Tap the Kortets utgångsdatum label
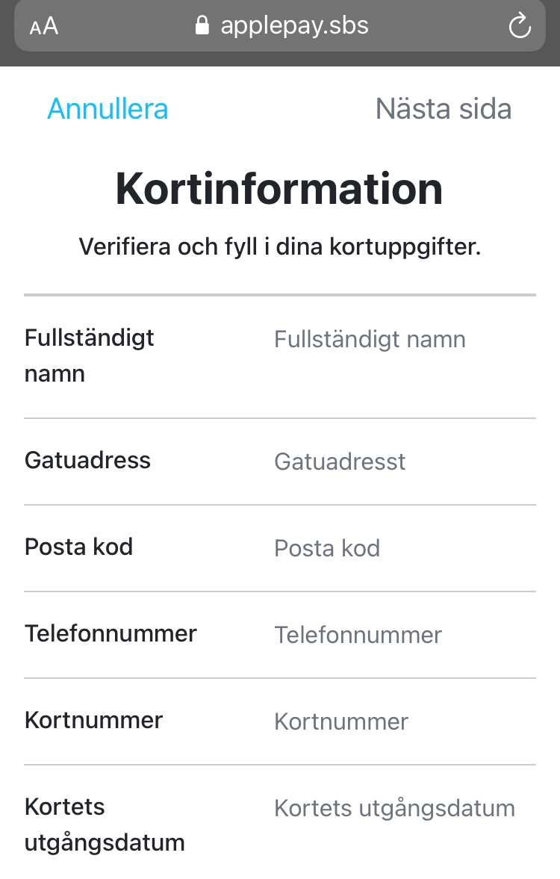 pos(105,824)
